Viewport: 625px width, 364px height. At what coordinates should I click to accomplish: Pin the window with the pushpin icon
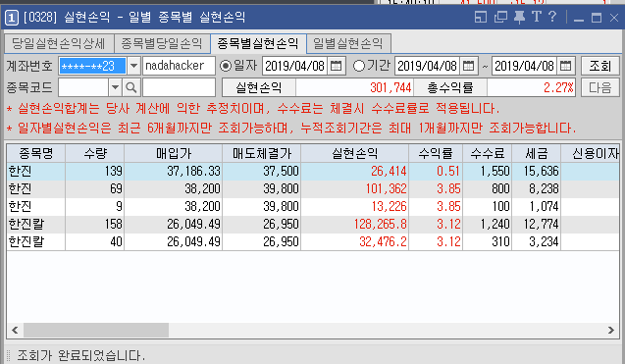point(519,17)
